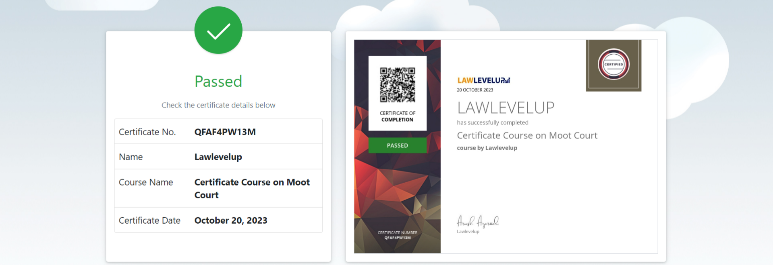Click the Certificate No. label
The width and height of the screenshot is (773, 265).
[147, 132]
